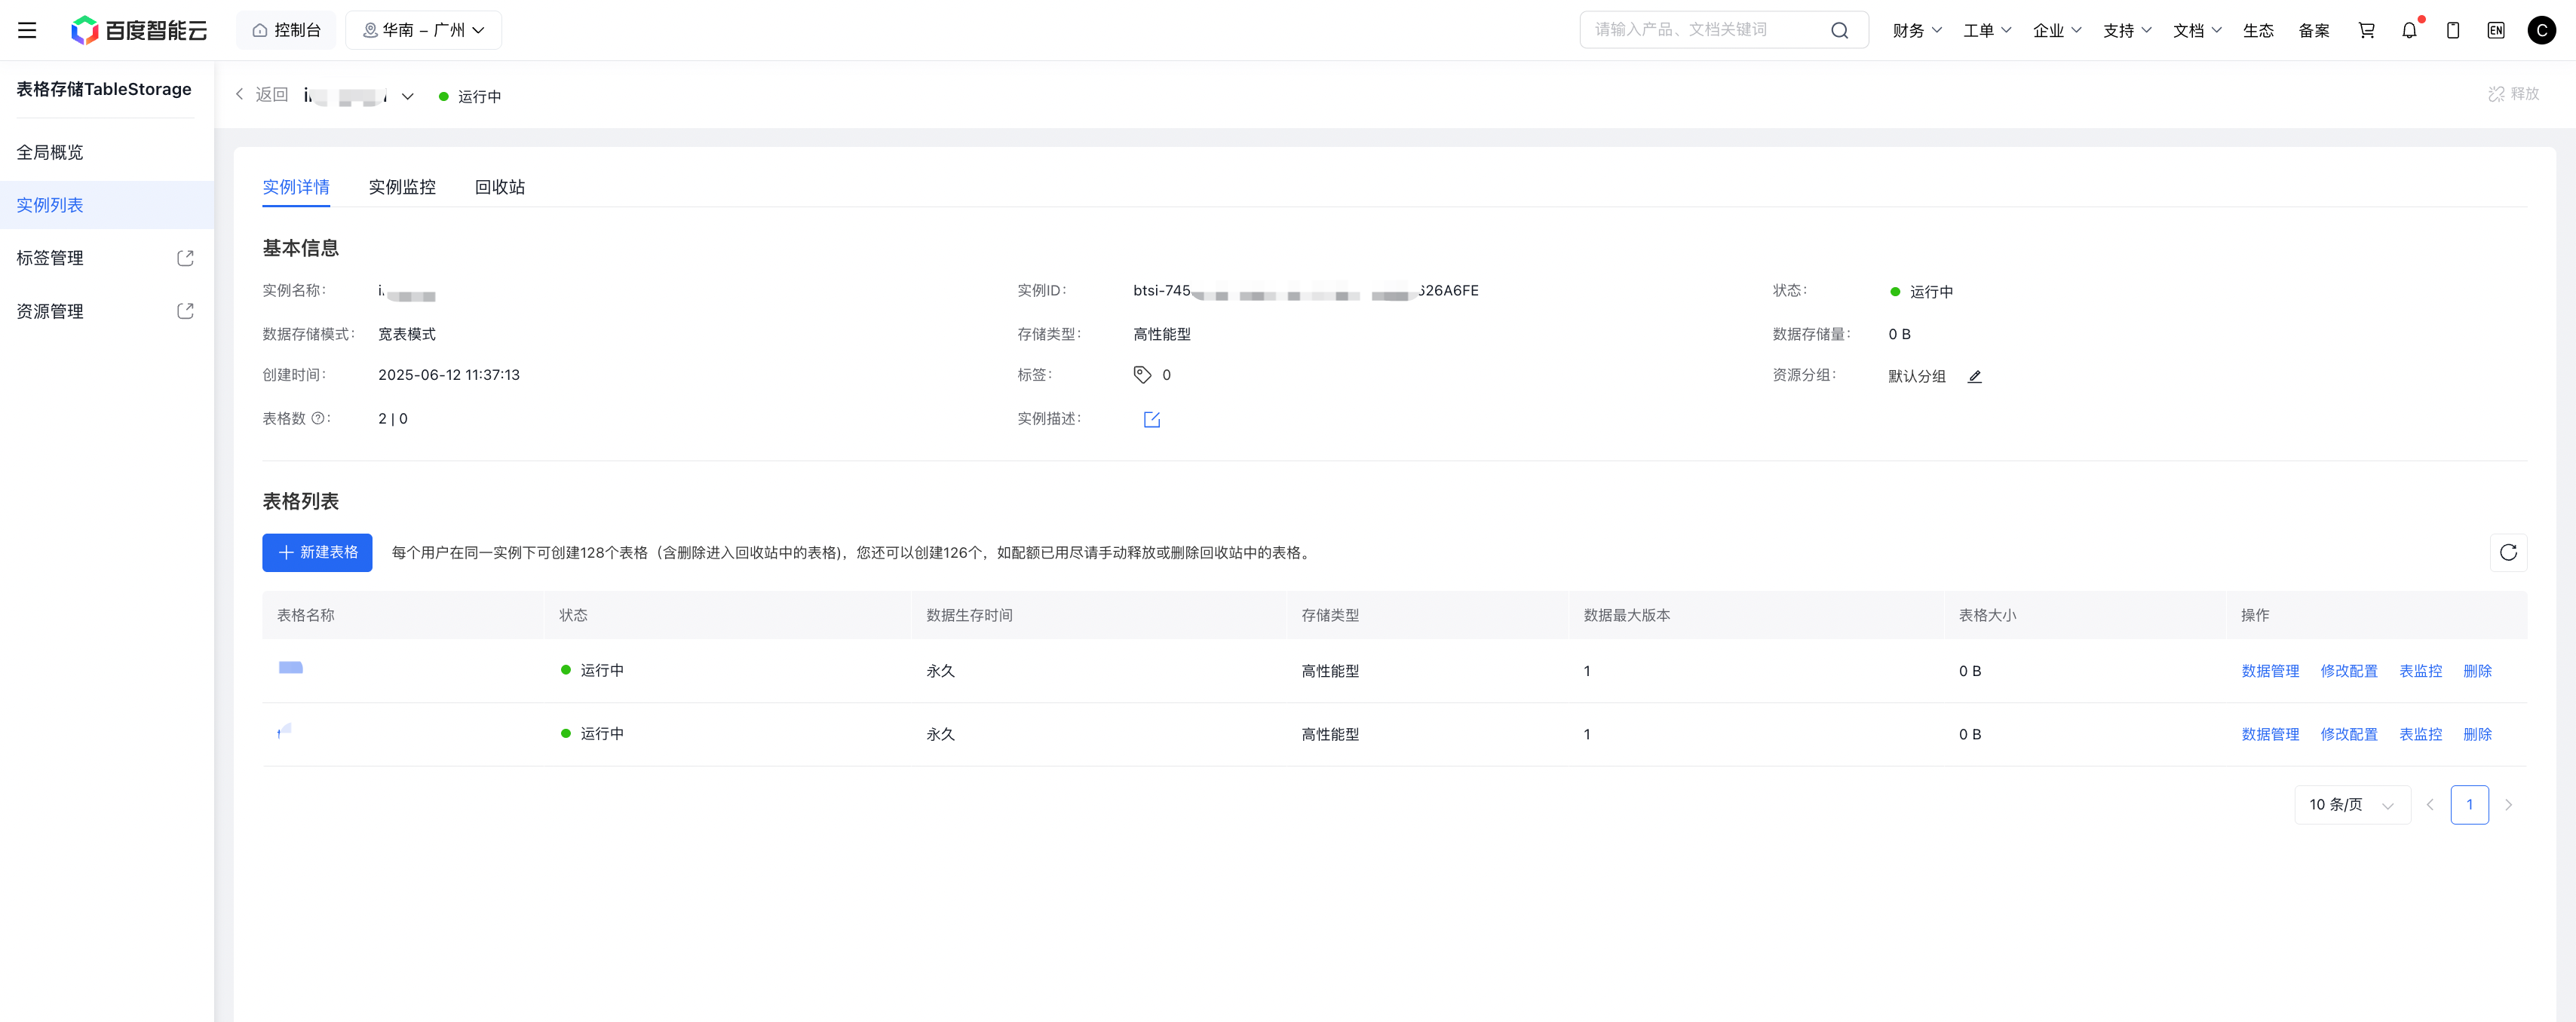Edit the resource group pencil icon
Screen dimensions: 2576x1022
pyautogui.click(x=1974, y=377)
